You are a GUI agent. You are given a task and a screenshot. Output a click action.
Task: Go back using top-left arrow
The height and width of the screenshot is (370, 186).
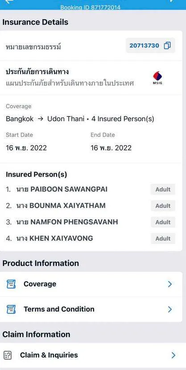[x=8, y=2]
